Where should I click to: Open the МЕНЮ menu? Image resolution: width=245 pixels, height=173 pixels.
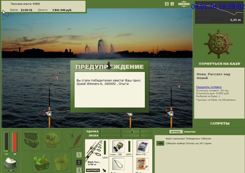[184, 4]
